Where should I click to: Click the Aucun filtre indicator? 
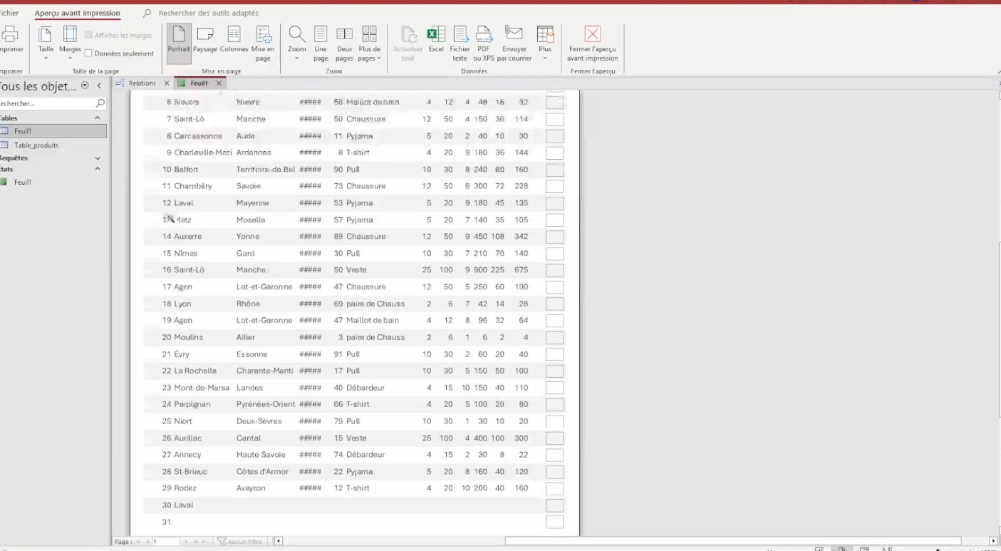pyautogui.click(x=240, y=542)
